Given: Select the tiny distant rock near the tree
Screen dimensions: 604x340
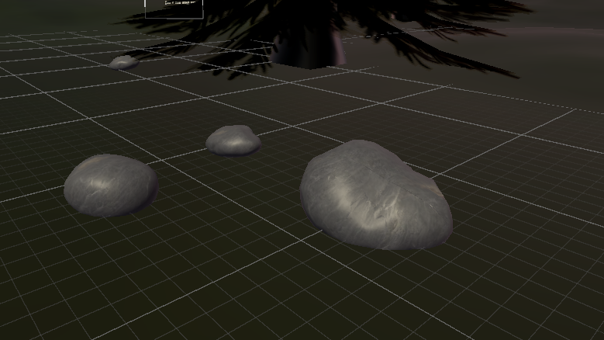Looking at the screenshot, I should pos(123,62).
